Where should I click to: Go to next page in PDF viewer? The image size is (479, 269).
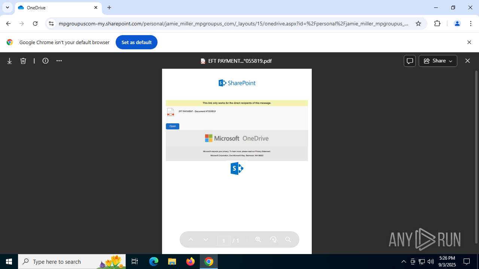206,239
